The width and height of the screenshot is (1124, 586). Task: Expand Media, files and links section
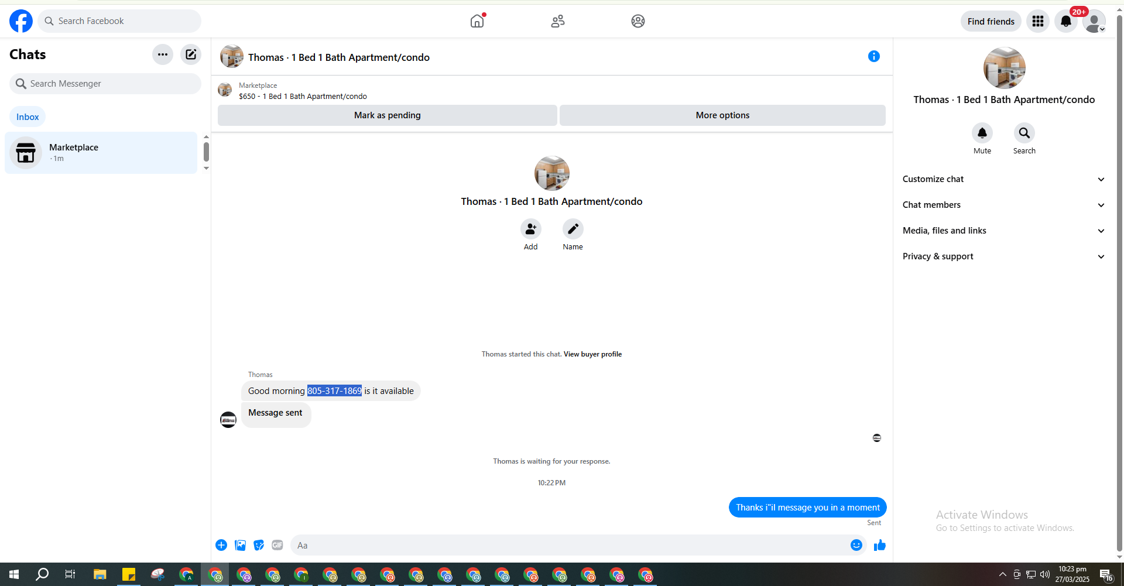tap(1004, 231)
